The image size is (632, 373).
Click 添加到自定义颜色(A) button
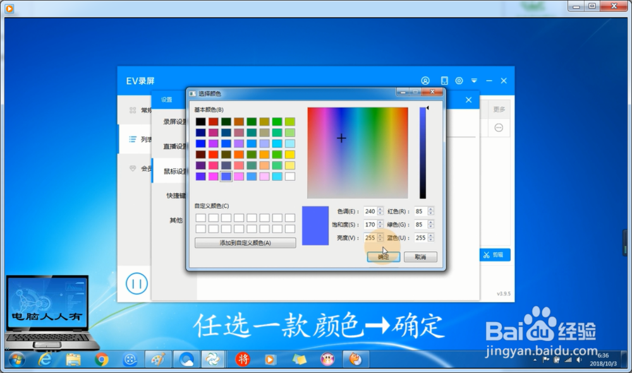point(245,242)
